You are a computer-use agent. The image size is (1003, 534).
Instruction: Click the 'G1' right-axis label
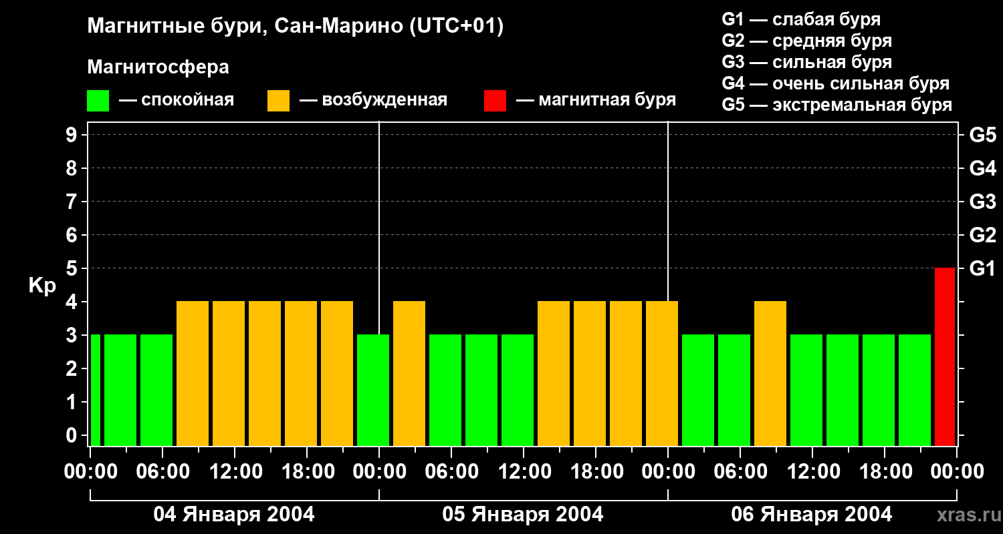tap(982, 268)
